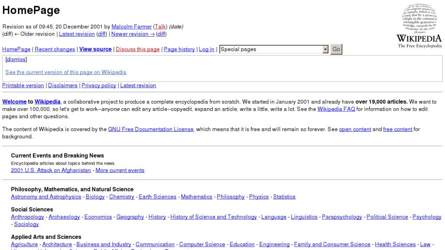This screenshot has height=250, width=445.
Task: Open the Chemistry topic link
Action: (121, 196)
